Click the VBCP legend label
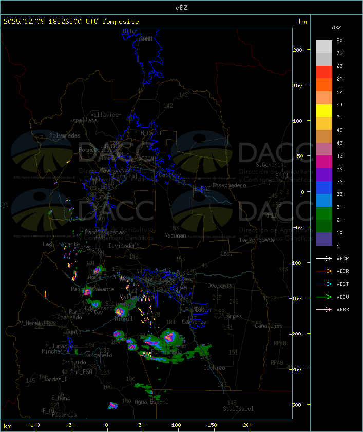 click(x=342, y=258)
